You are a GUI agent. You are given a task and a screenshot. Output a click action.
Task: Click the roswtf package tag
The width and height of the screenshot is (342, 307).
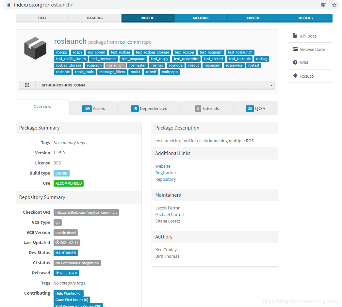(x=151, y=72)
